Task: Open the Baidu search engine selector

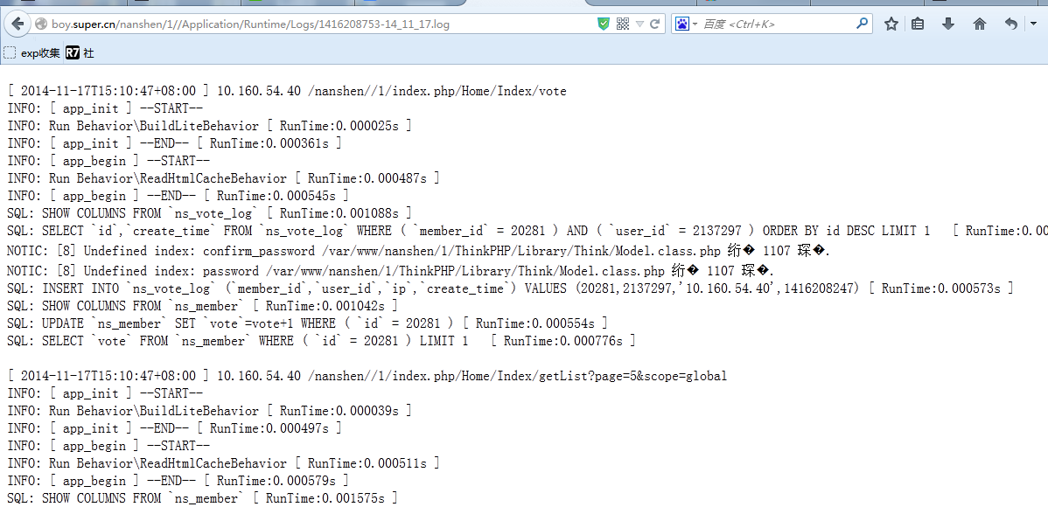Action: [x=686, y=24]
